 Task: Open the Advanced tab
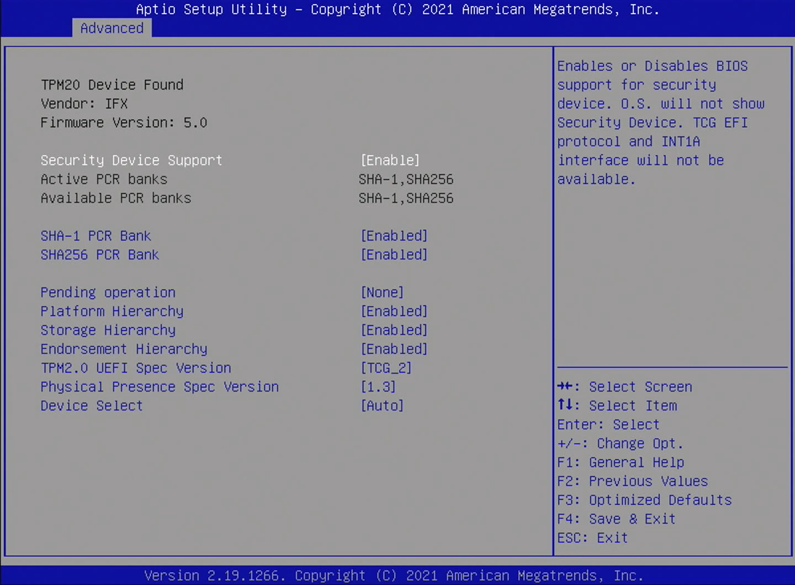pyautogui.click(x=112, y=28)
